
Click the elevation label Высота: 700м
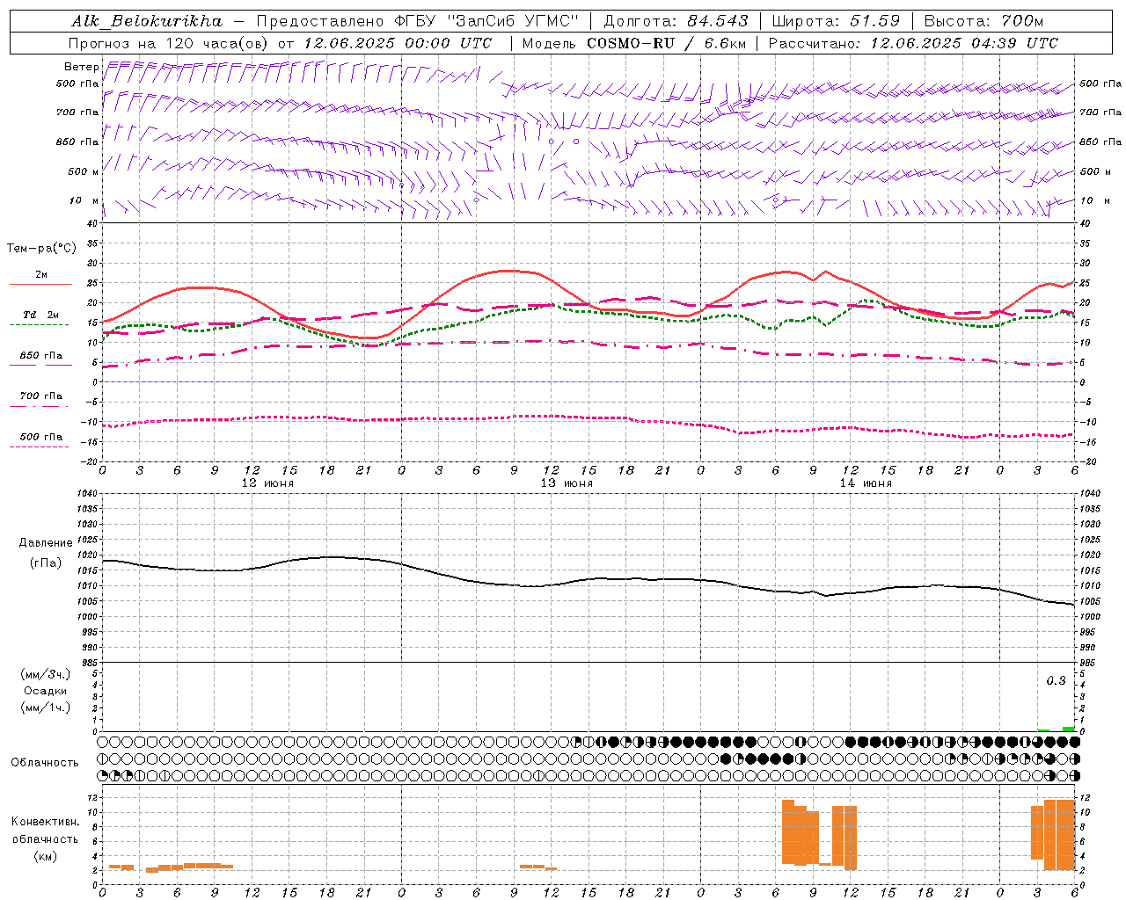tap(983, 21)
